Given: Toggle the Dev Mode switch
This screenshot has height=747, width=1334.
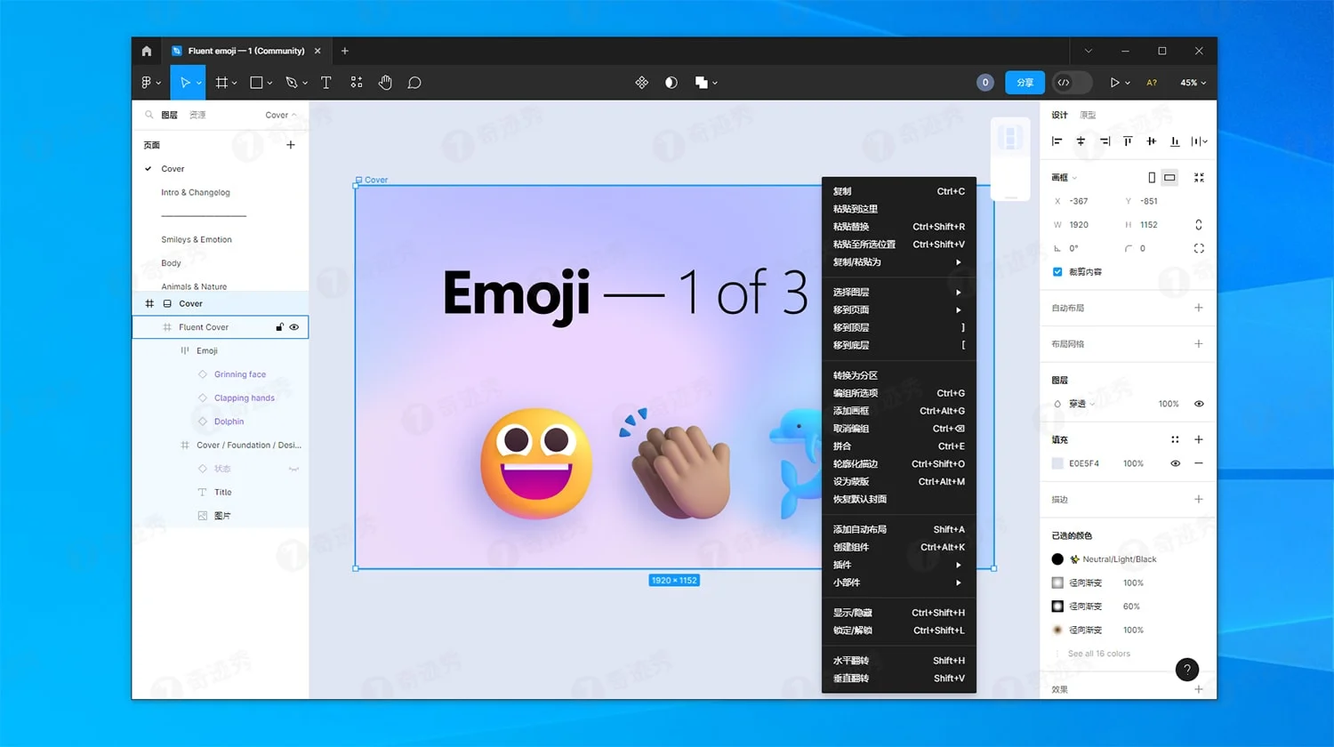Looking at the screenshot, I should 1071,83.
